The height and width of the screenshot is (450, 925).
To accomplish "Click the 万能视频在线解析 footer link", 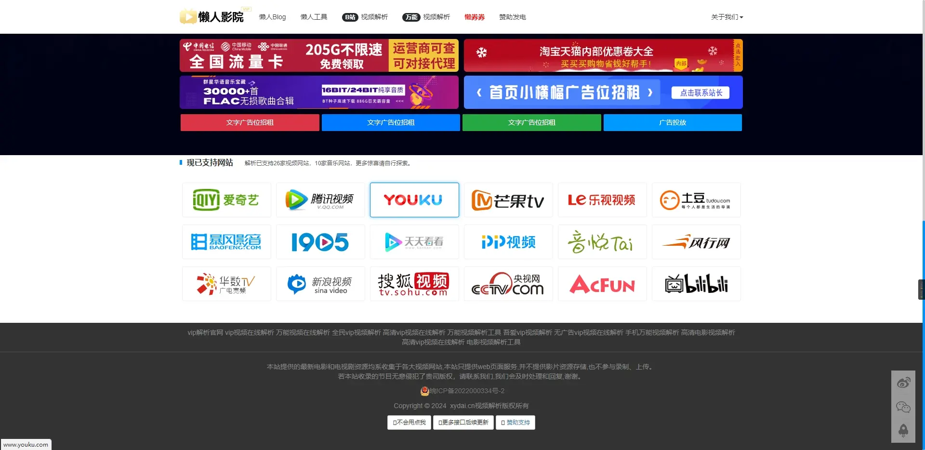I will [303, 332].
